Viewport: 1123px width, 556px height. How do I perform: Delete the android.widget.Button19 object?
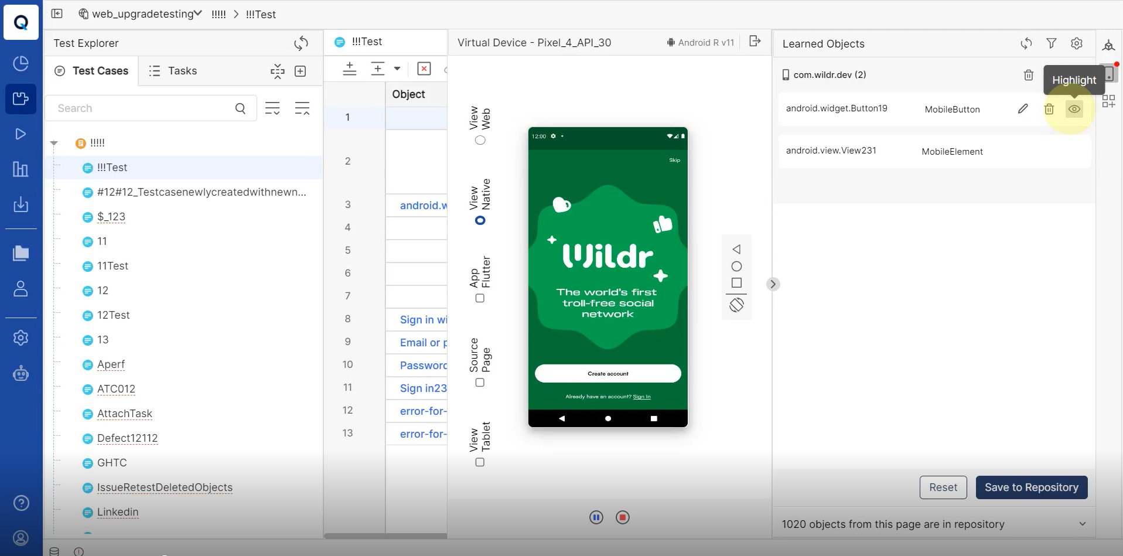point(1049,109)
